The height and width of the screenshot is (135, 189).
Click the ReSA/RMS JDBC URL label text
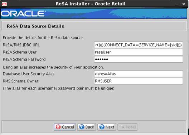(x=21, y=45)
